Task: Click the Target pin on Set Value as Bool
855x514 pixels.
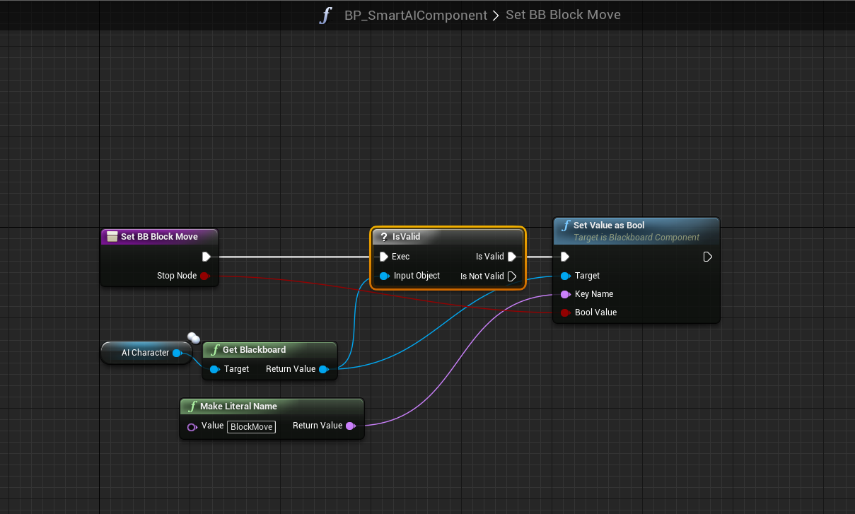Action: coord(565,276)
